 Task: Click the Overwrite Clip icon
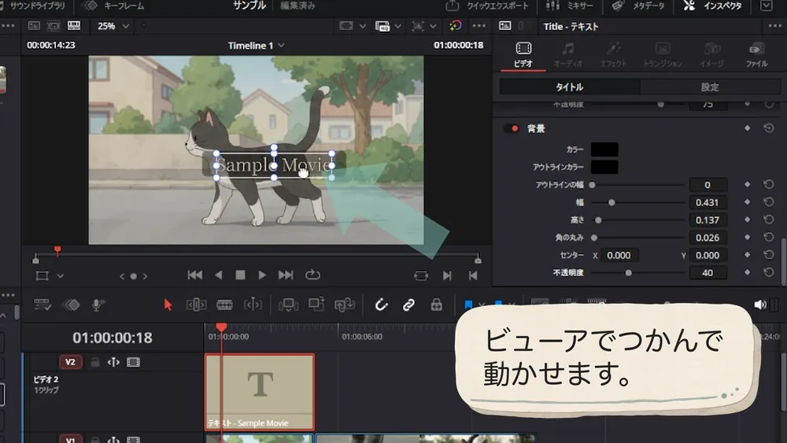coord(316,304)
